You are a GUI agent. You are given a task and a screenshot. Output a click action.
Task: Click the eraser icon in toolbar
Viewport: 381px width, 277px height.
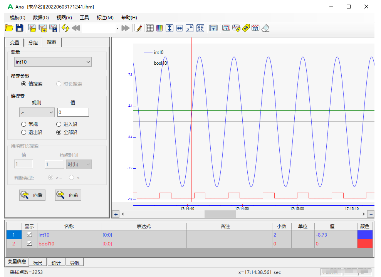(x=265, y=28)
